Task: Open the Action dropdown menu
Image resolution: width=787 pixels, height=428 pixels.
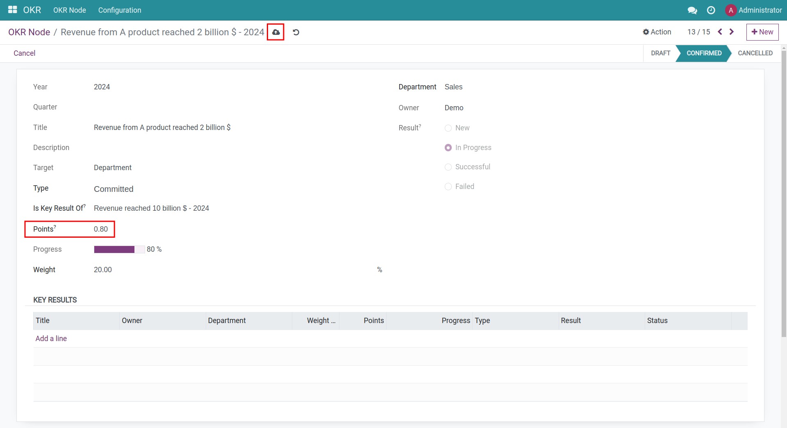Action: tap(657, 32)
